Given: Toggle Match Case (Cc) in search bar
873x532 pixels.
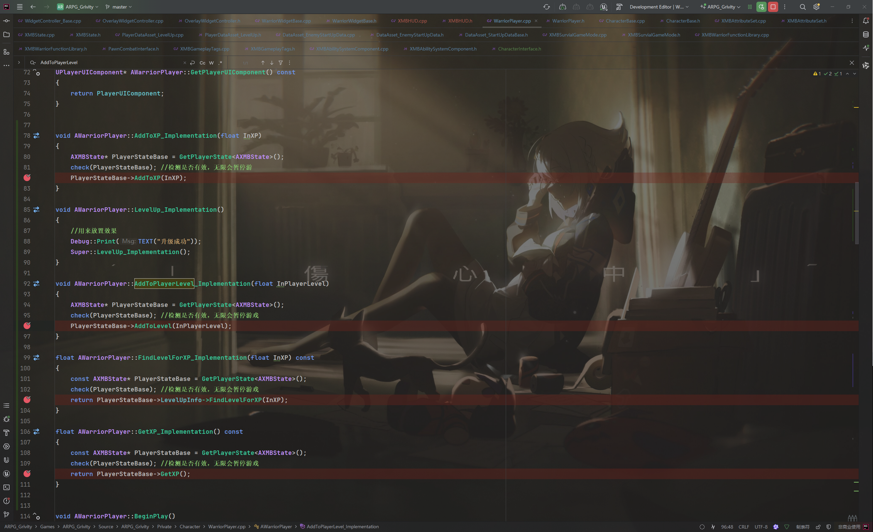Looking at the screenshot, I should 202,63.
